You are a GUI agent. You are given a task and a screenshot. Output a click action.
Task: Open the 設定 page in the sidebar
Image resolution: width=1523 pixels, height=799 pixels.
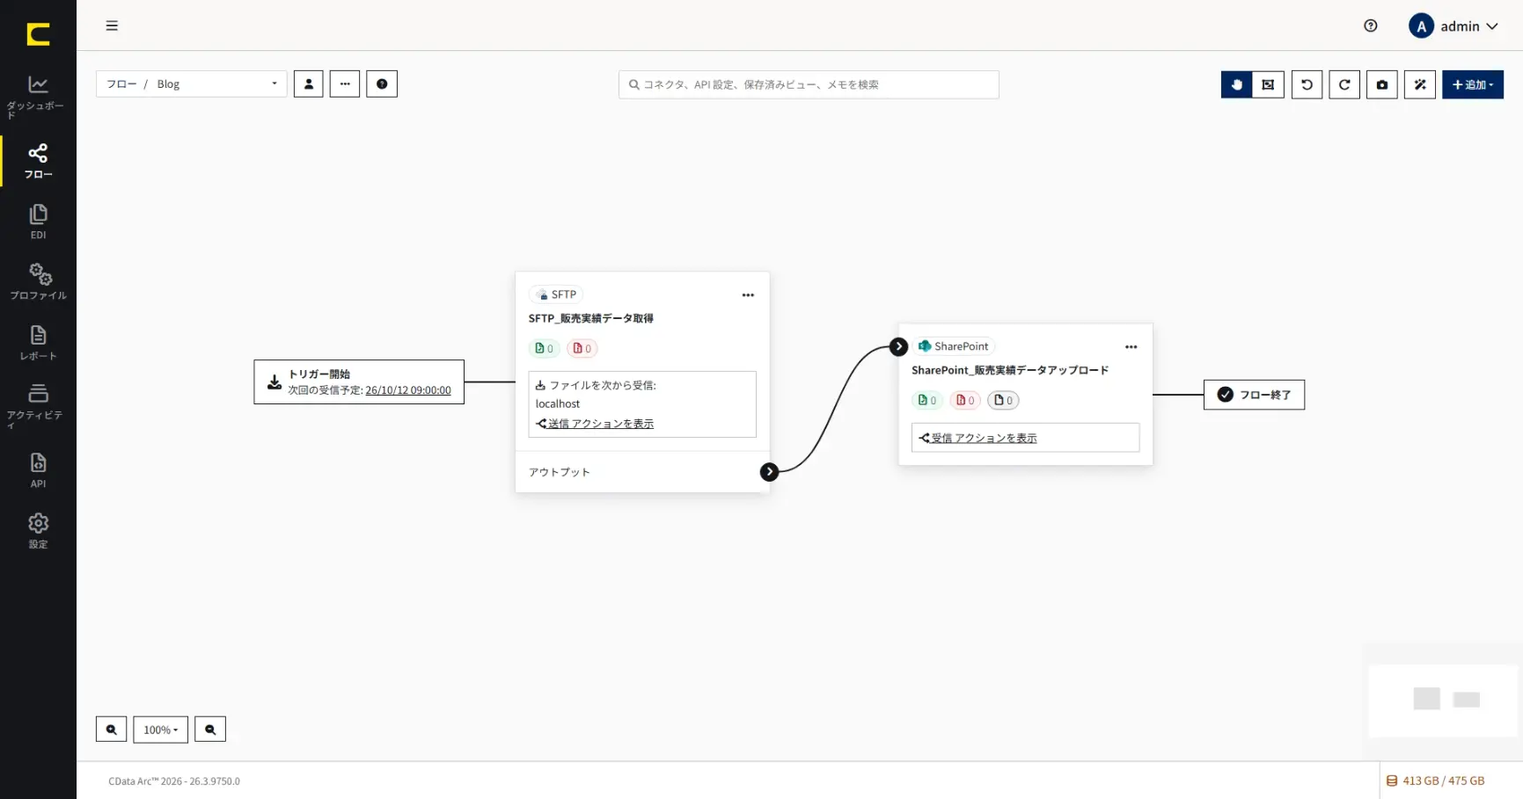(x=38, y=530)
